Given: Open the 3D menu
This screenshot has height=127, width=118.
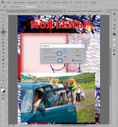Looking at the screenshot, I should [x=71, y=2].
